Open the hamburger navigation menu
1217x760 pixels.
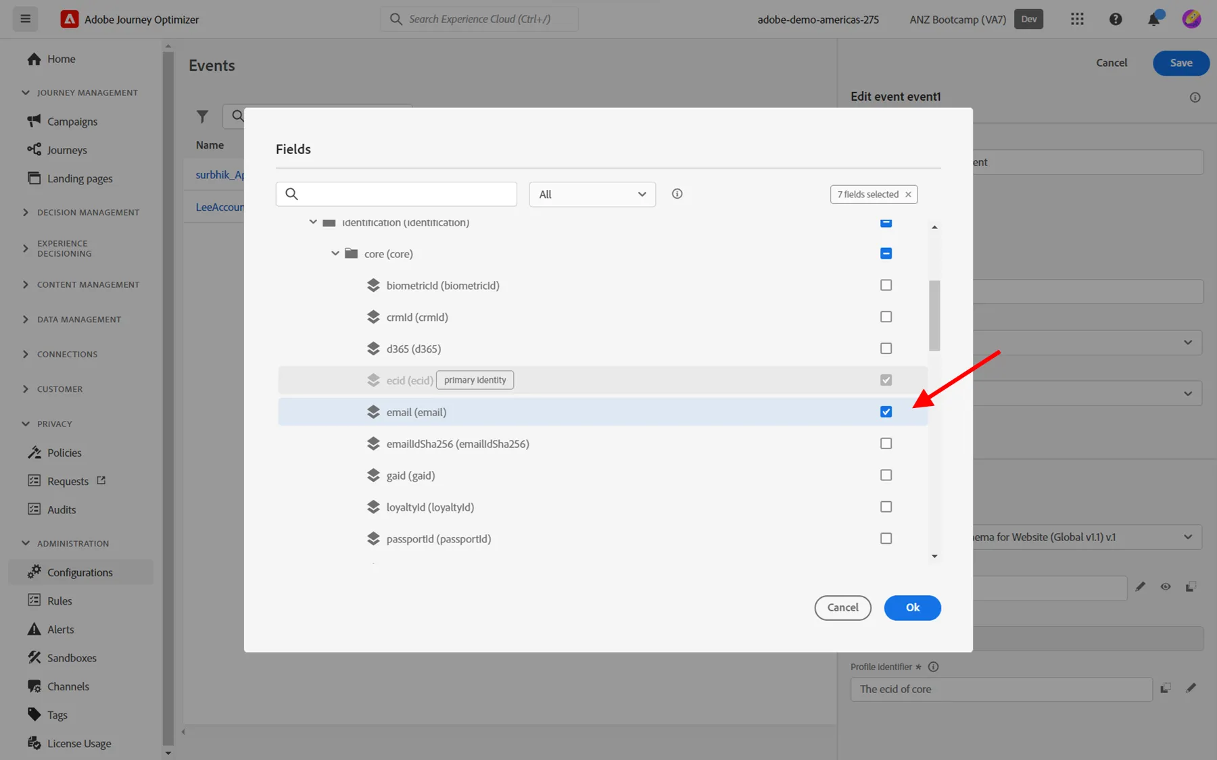point(26,19)
